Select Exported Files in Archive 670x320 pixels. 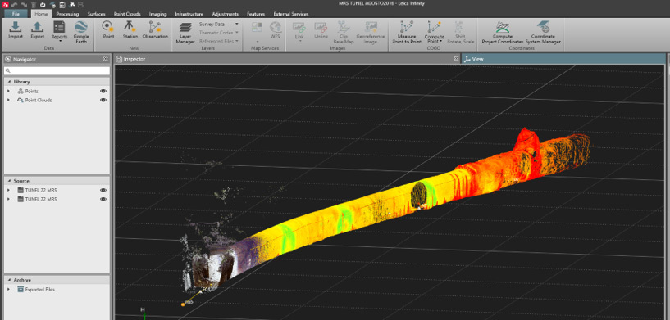click(x=40, y=289)
